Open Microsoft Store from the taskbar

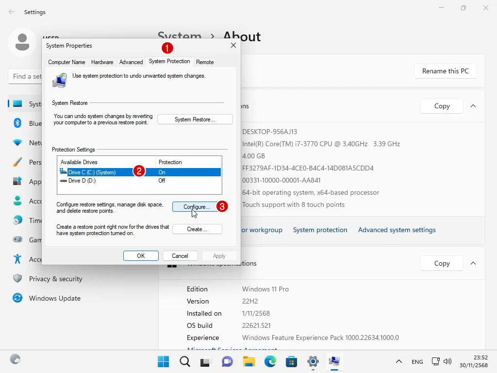coord(292,361)
